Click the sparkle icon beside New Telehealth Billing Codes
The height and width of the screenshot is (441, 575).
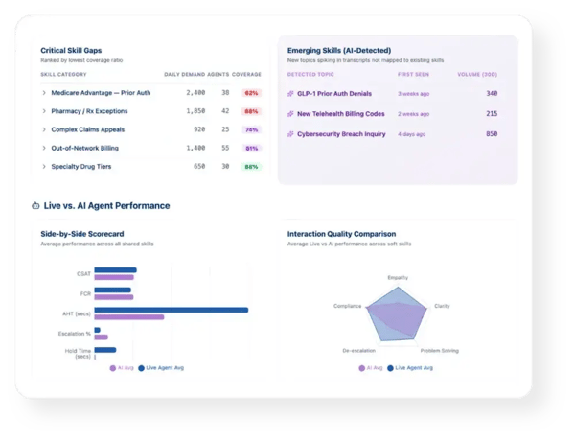point(290,114)
